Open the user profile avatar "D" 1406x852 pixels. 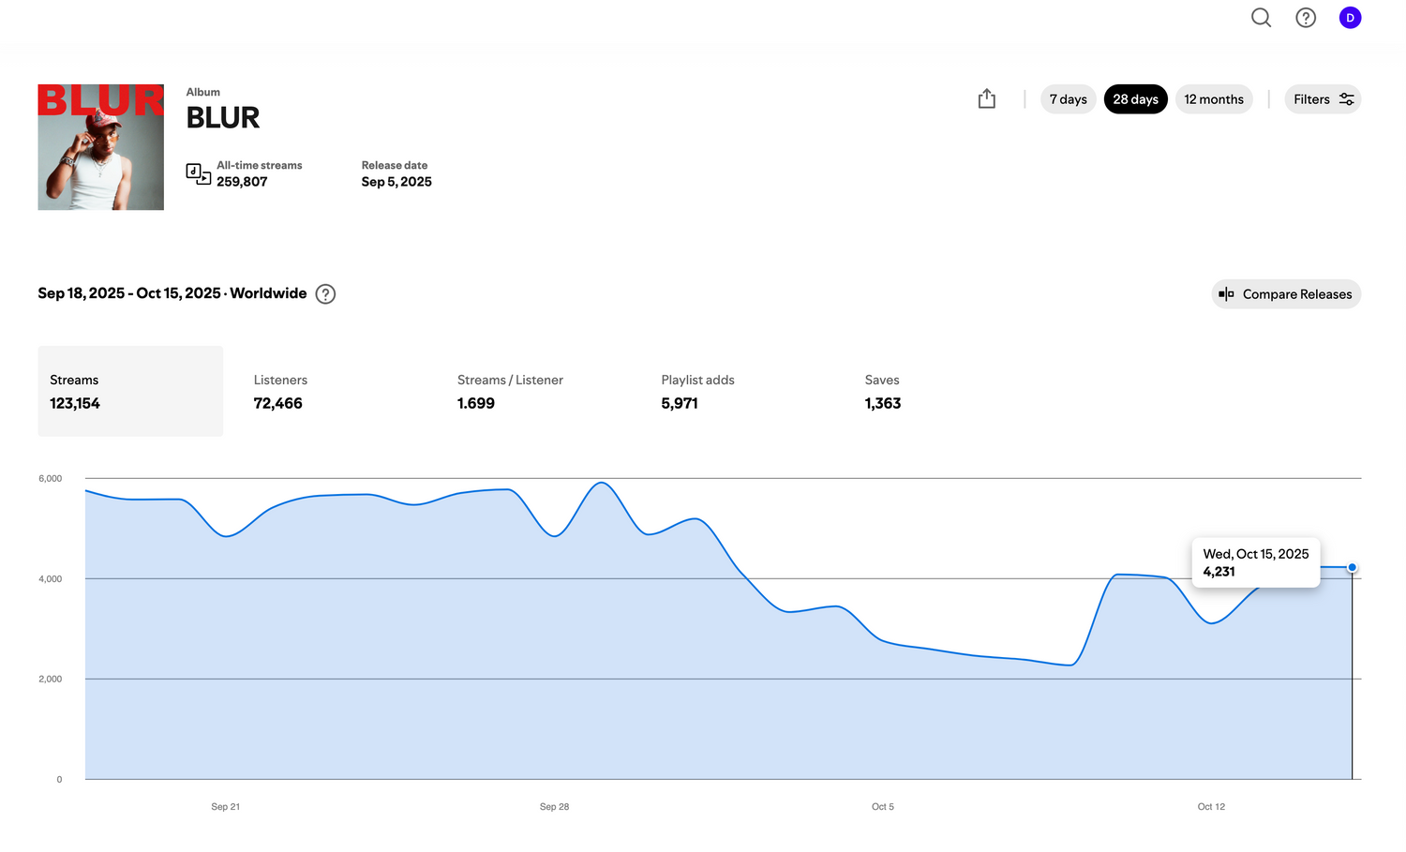[1350, 18]
